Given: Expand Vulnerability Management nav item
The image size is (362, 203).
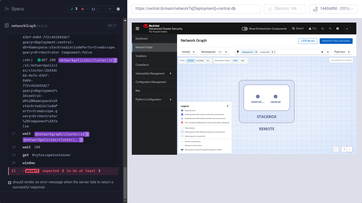Looking at the screenshot, I should coord(154,74).
